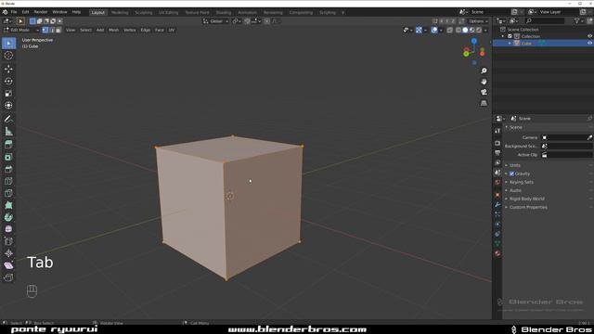Open the Modifiers wrench properties tab

[x=497, y=204]
